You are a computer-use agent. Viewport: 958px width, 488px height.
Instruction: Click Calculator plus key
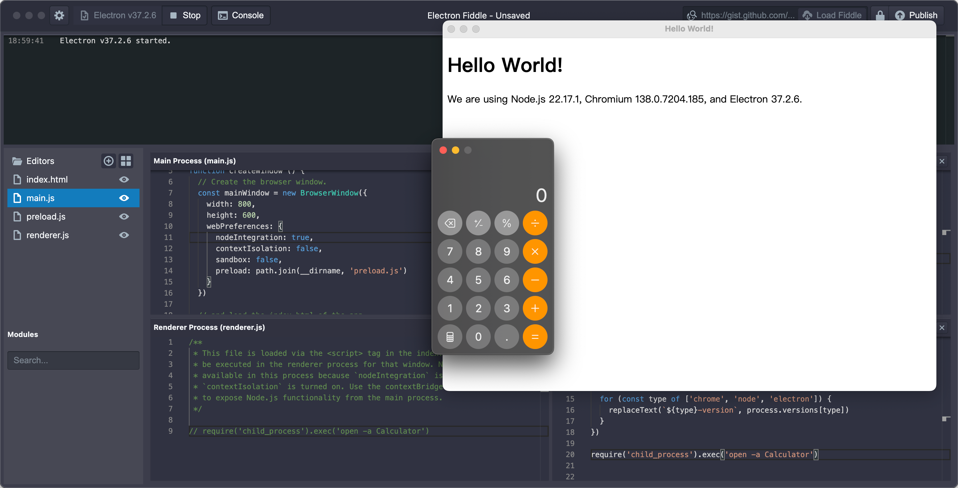[x=535, y=308]
